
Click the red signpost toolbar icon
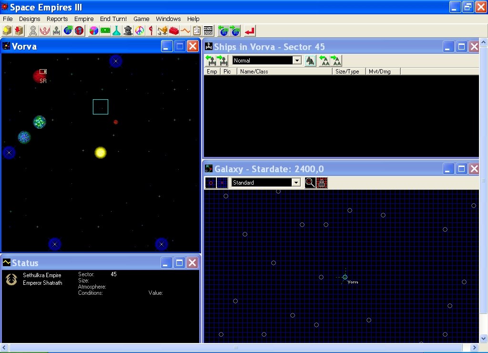coord(151,31)
